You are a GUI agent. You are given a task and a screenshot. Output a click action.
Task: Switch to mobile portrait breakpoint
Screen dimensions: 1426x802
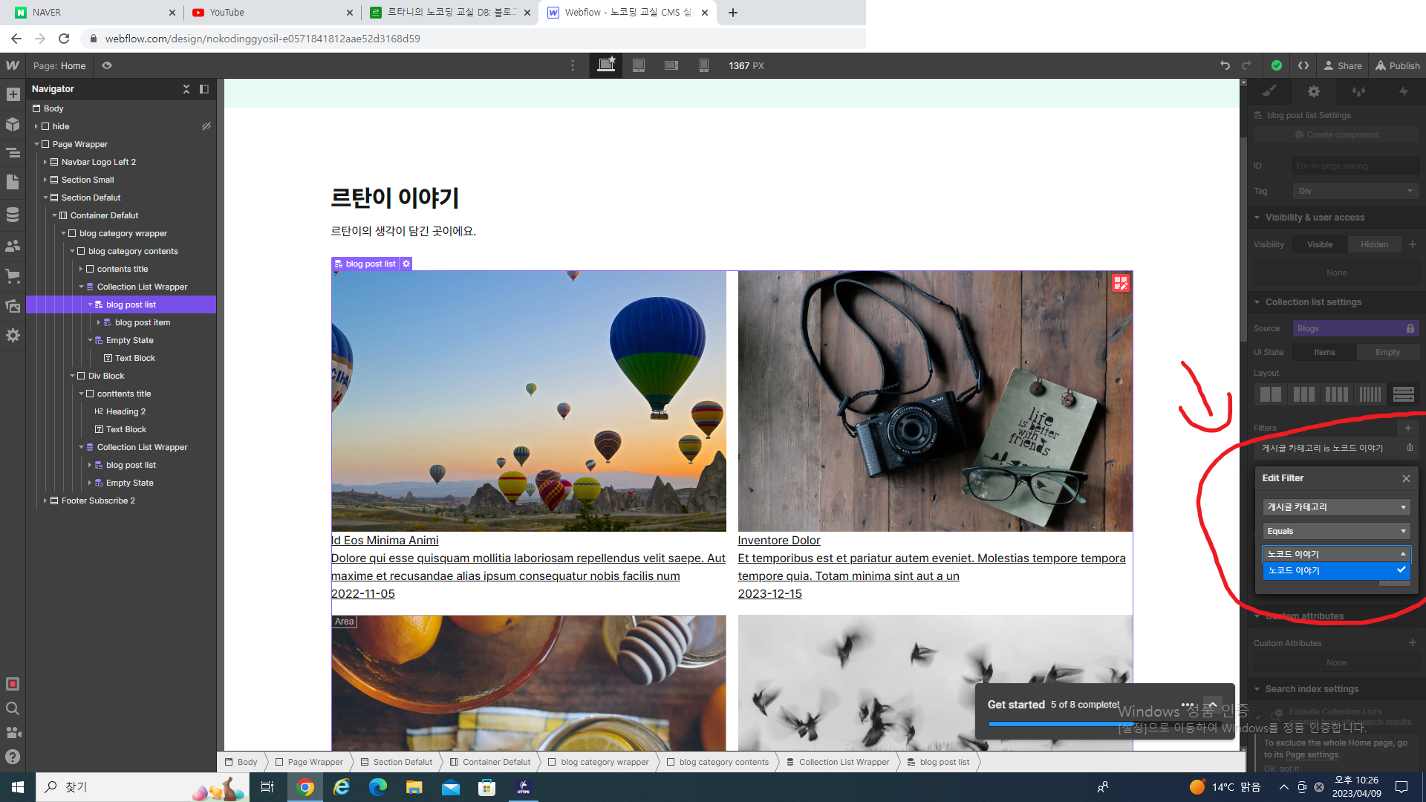704,65
